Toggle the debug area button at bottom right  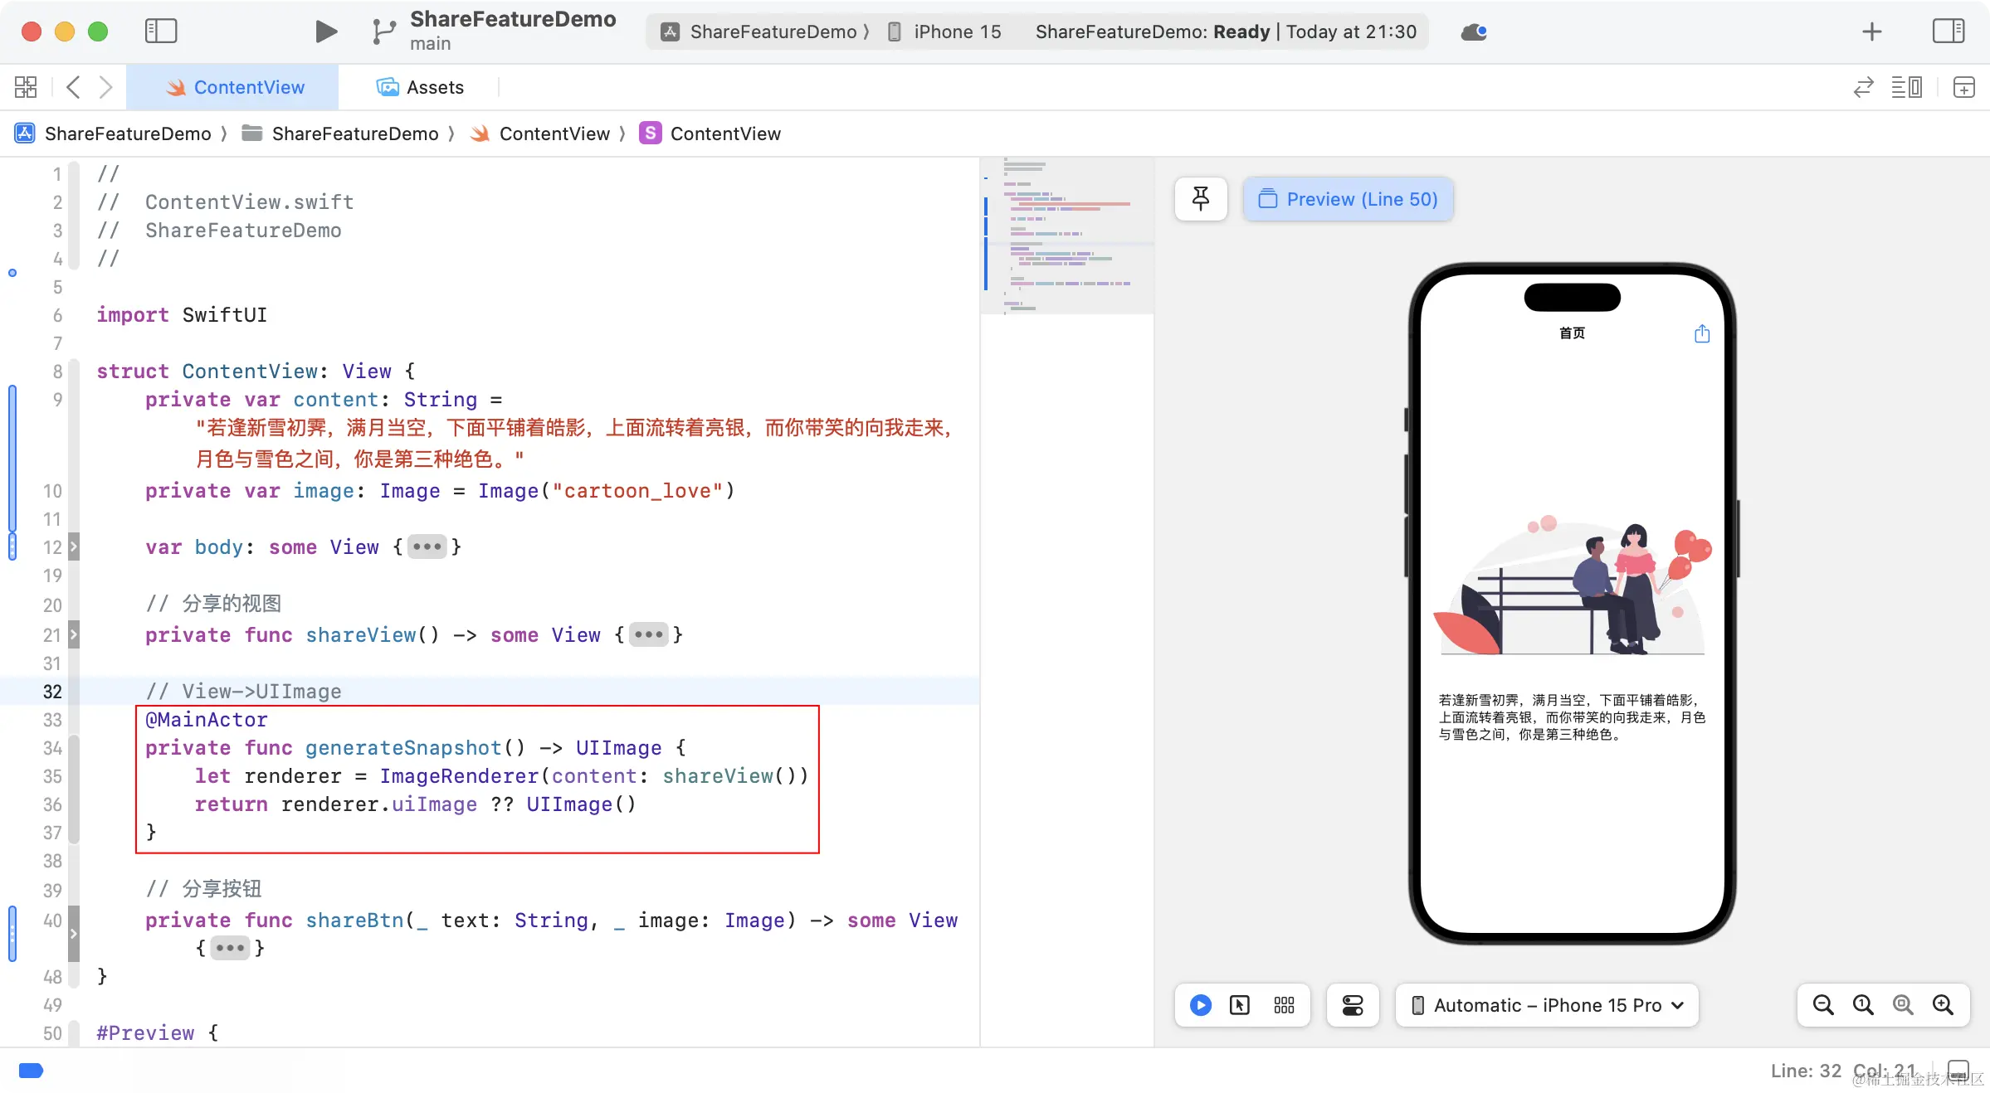(1958, 1071)
